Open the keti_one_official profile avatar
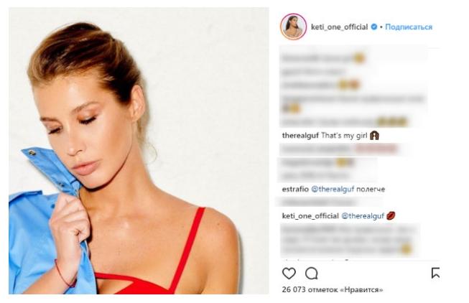Image resolution: width=469 pixels, height=303 pixels. (294, 27)
